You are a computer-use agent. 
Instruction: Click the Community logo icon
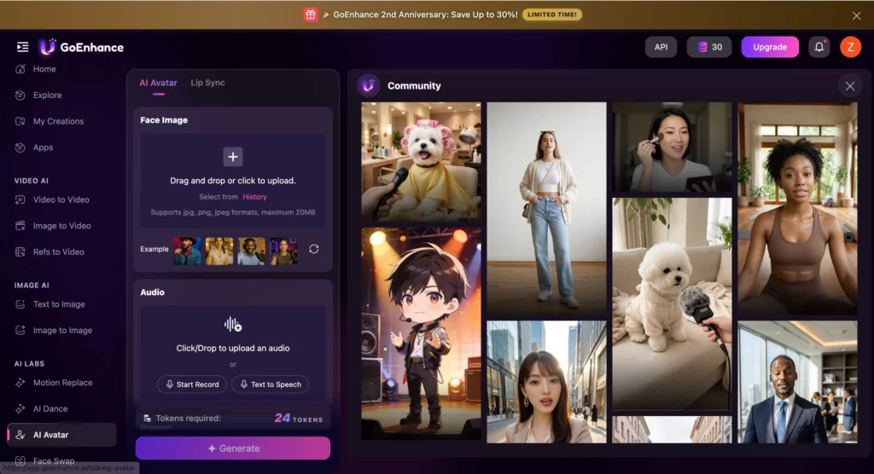point(369,86)
